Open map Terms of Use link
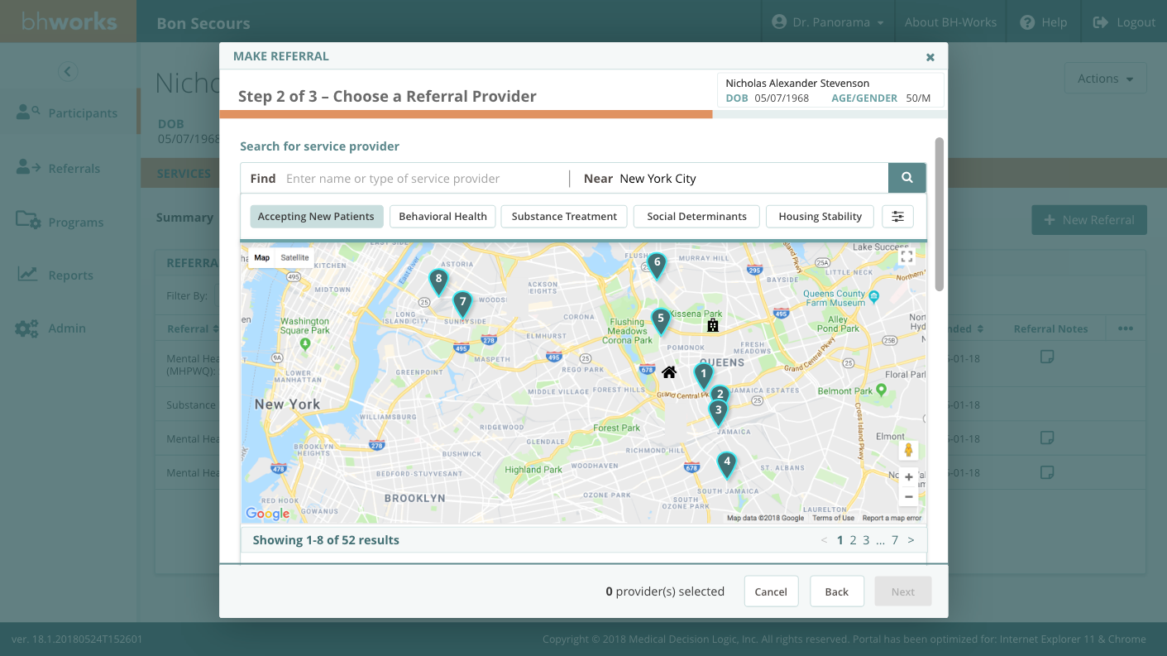The image size is (1167, 656). click(833, 518)
